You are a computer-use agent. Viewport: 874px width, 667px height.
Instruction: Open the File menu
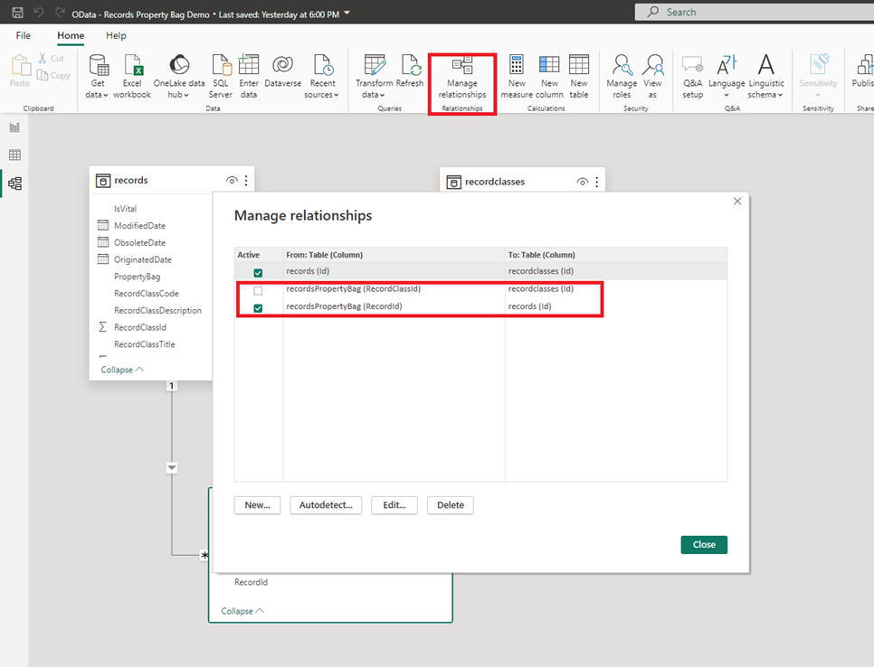pos(24,35)
